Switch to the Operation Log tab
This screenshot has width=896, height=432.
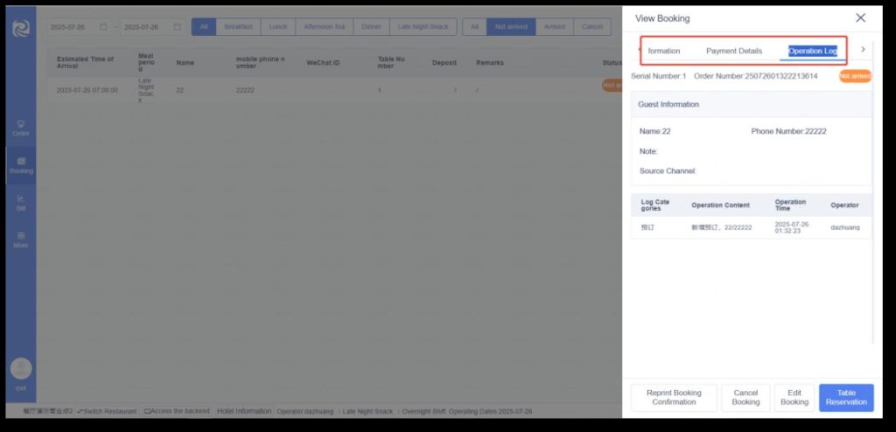click(x=812, y=51)
